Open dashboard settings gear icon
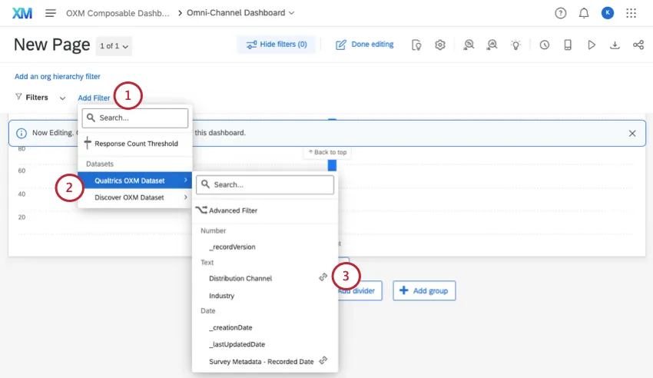The height and width of the screenshot is (378, 653). (440, 45)
